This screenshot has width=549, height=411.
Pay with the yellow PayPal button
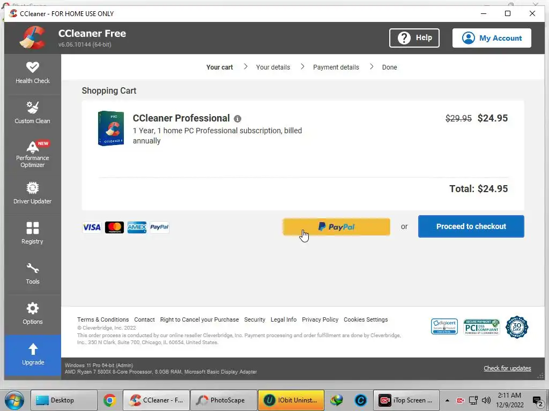tap(336, 227)
